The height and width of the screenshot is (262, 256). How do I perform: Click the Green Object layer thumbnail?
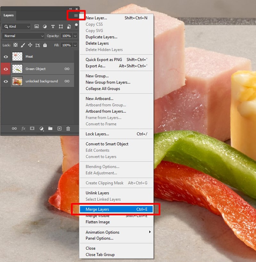[17, 69]
